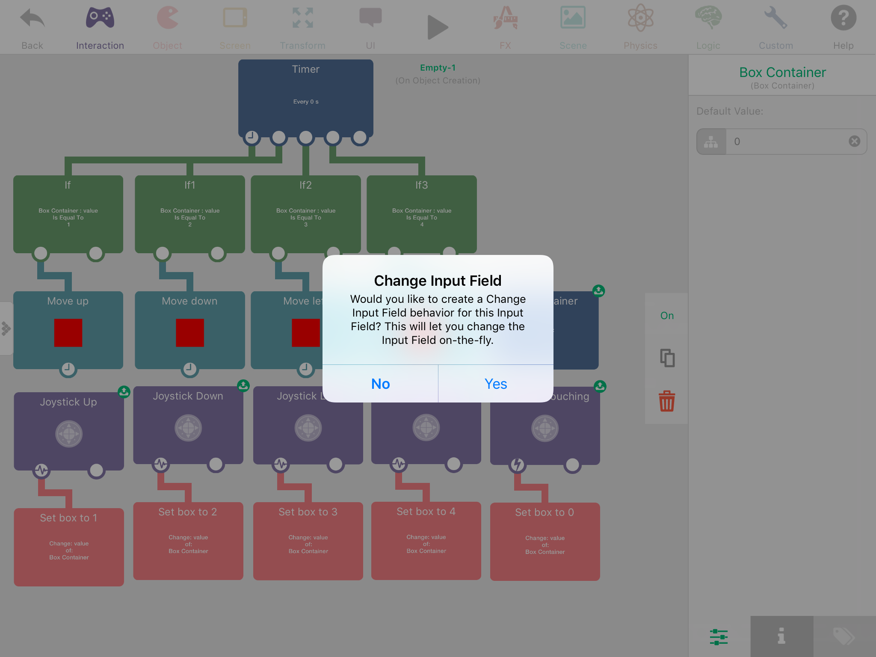The image size is (876, 657).
Task: Clear the Default Value field
Action: point(854,142)
